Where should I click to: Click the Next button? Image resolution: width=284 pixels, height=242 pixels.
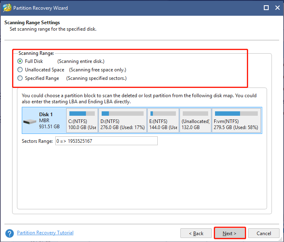tap(230, 233)
